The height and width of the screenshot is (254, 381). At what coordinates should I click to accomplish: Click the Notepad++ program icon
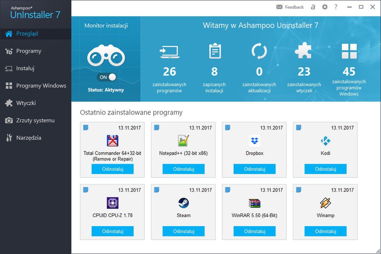pyautogui.click(x=184, y=141)
